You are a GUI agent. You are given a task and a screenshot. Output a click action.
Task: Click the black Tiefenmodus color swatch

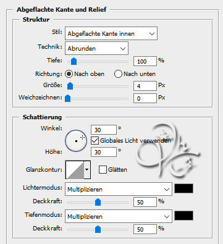click(x=184, y=216)
